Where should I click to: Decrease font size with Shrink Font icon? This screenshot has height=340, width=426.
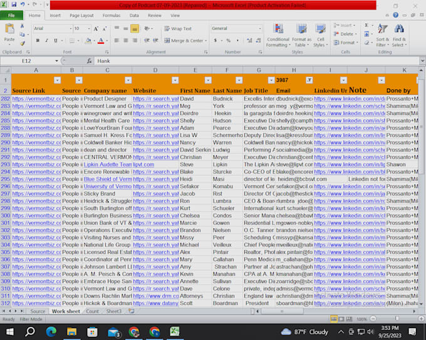pos(105,29)
